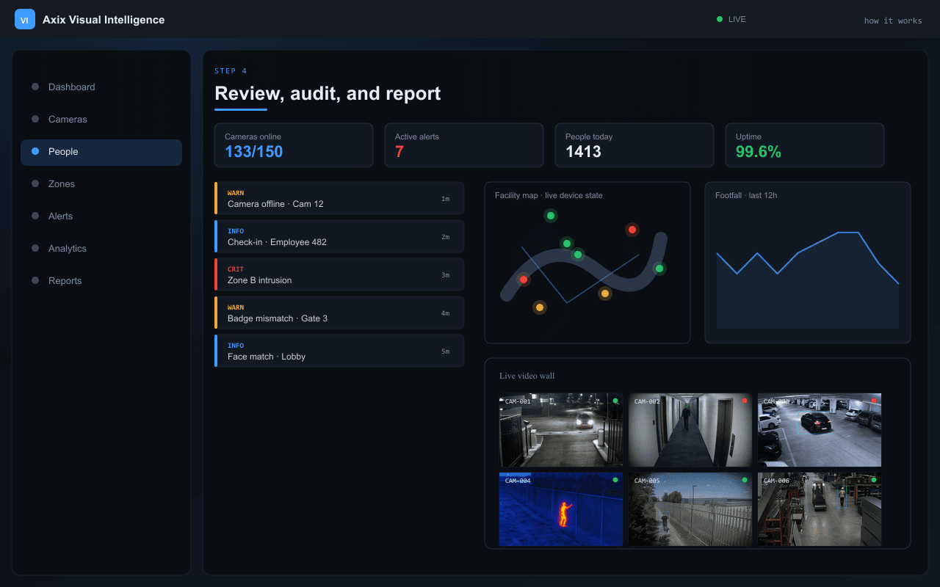This screenshot has width=940, height=587.
Task: Navigate to the Alerts page
Action: 101,216
